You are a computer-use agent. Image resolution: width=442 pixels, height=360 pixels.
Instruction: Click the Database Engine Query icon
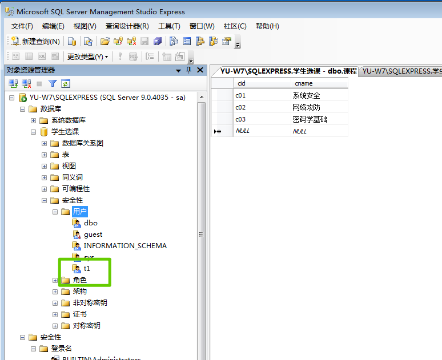coord(72,42)
